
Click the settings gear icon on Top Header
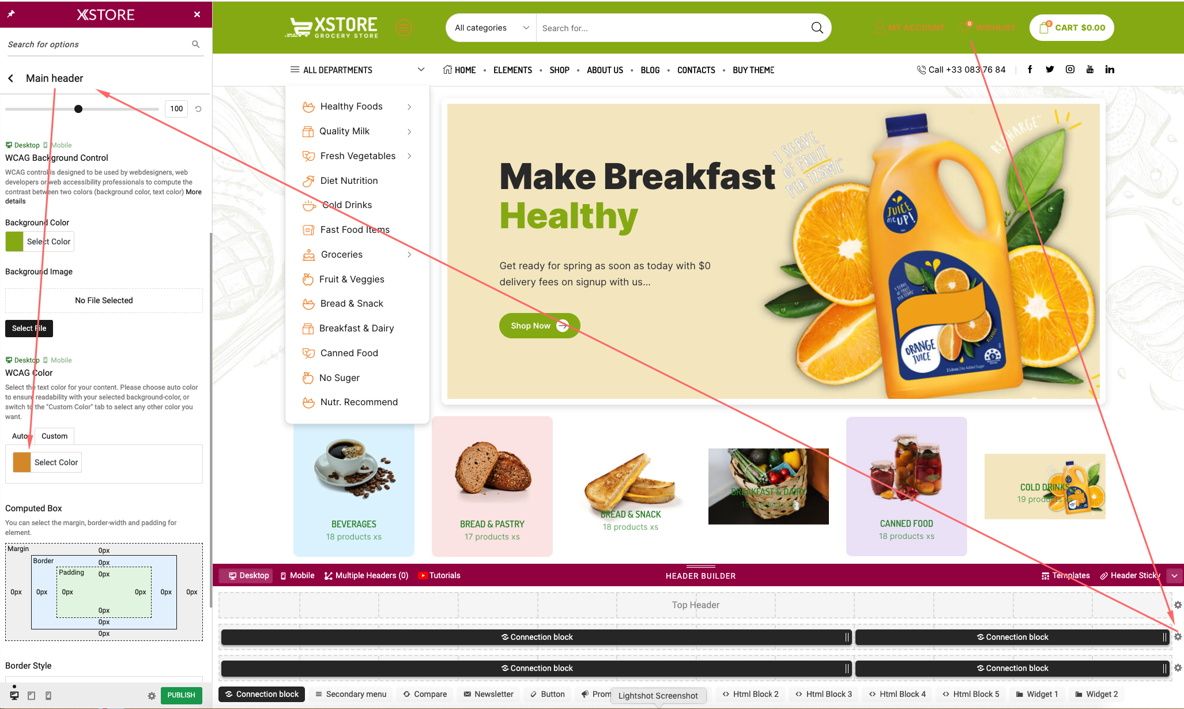click(1177, 604)
